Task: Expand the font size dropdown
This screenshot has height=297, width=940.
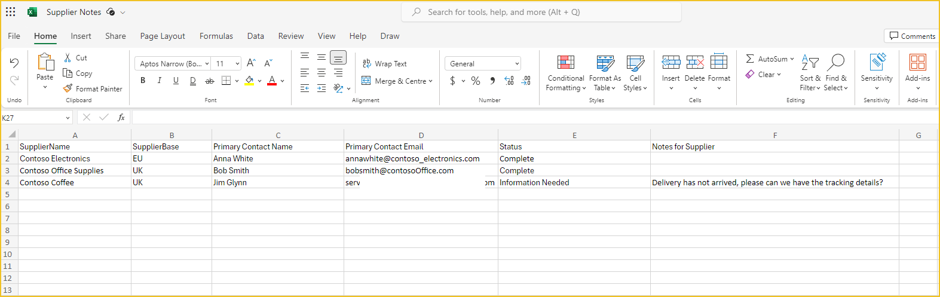Action: click(x=237, y=64)
